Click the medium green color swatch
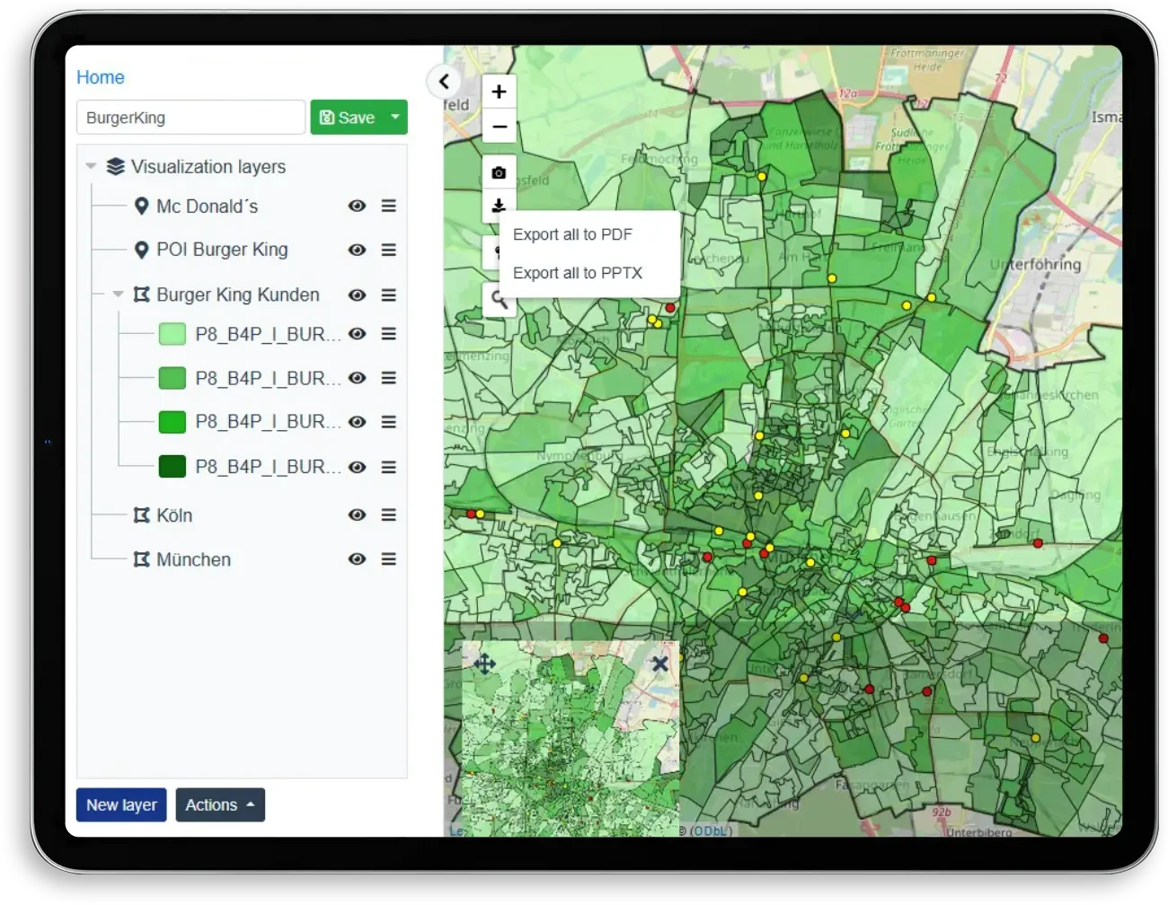 pos(172,378)
